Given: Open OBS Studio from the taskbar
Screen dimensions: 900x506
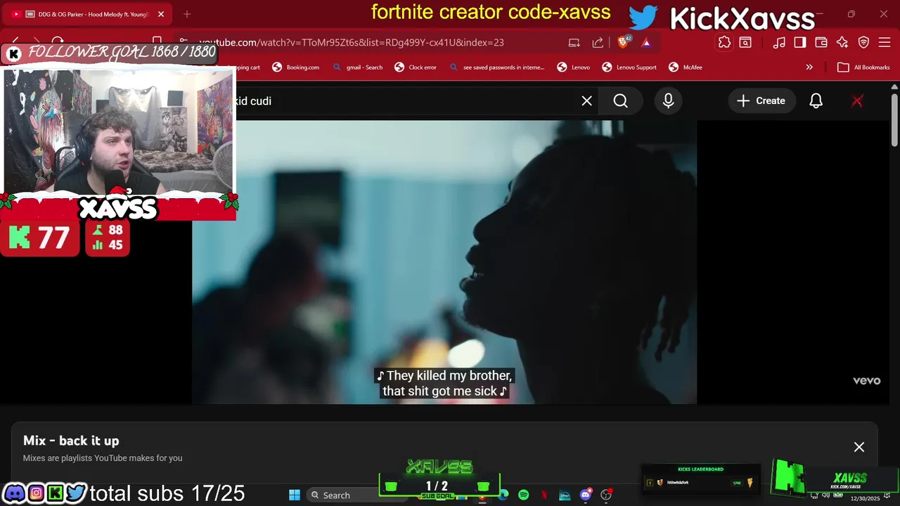Looking at the screenshot, I should pyautogui.click(x=606, y=495).
